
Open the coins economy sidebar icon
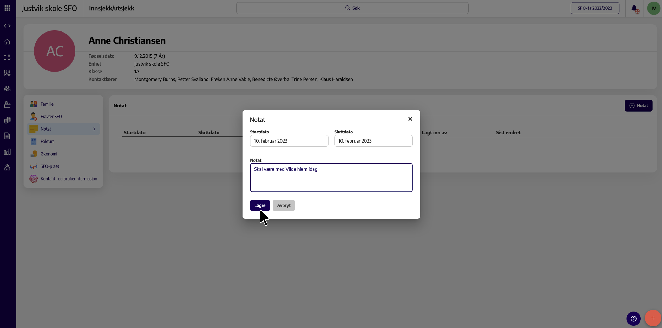tap(7, 120)
